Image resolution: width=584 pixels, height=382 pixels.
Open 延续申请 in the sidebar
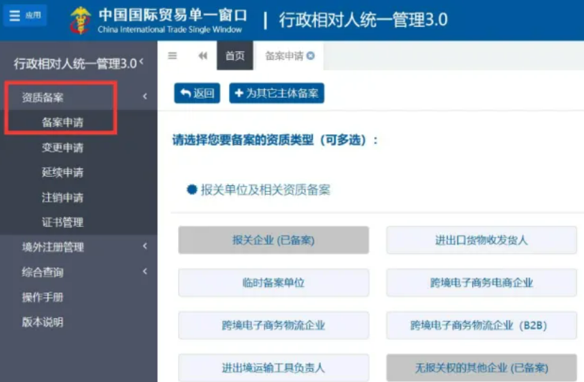(x=63, y=172)
